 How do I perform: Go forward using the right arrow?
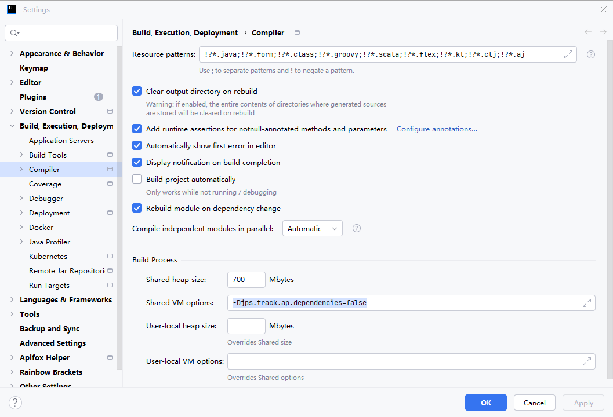[x=603, y=32]
